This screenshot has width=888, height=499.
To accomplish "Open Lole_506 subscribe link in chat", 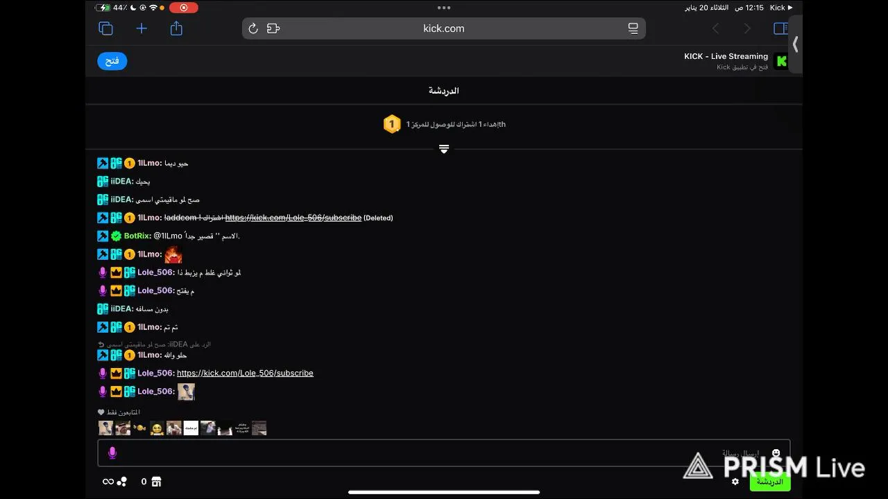I will (x=245, y=373).
